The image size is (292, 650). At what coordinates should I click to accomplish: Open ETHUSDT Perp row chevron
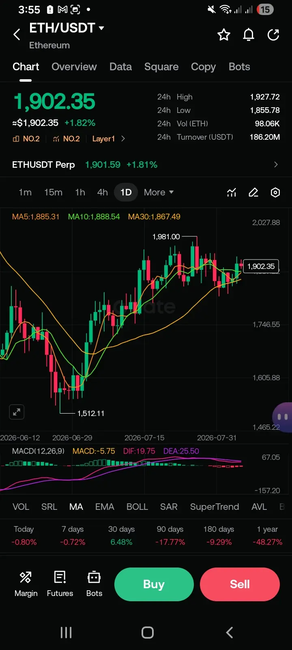(276, 165)
